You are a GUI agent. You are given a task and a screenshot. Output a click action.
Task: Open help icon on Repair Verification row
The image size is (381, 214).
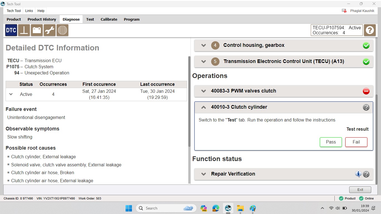366,174
